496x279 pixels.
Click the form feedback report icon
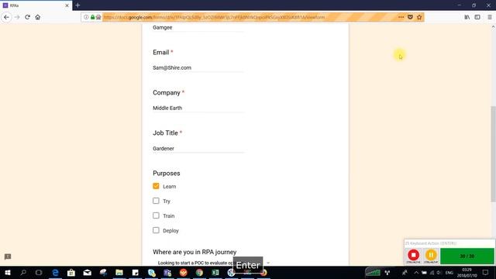click(8, 257)
